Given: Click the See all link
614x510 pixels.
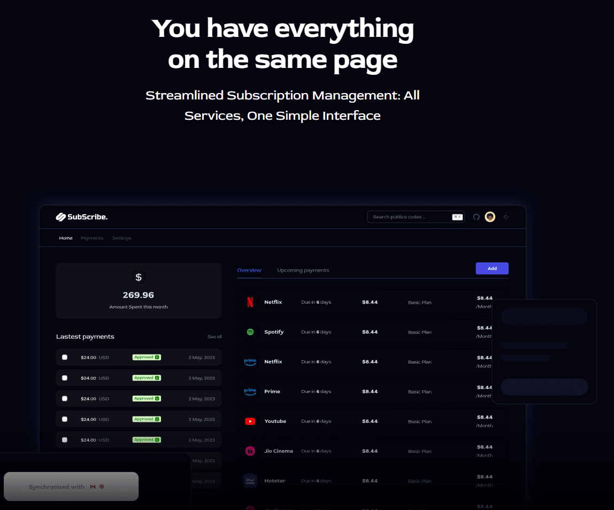Looking at the screenshot, I should point(214,337).
